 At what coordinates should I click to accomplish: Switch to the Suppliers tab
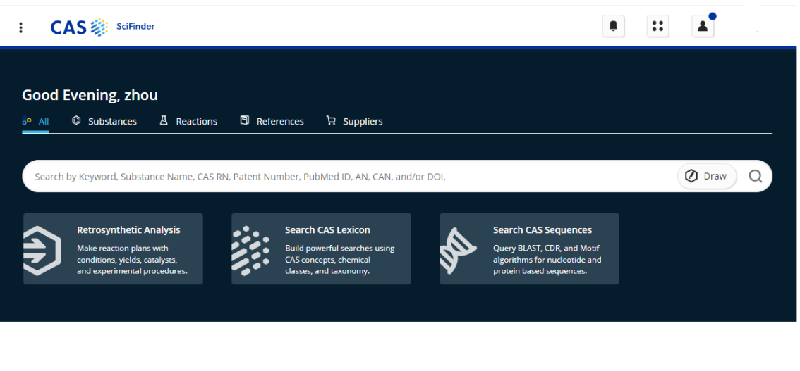tap(354, 121)
